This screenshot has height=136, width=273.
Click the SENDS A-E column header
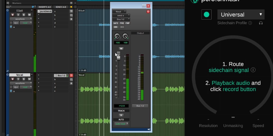point(61,7)
